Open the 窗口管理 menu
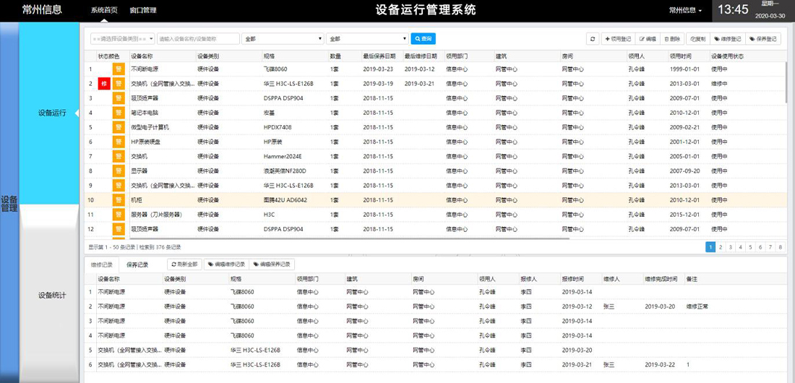Image resolution: width=795 pixels, height=383 pixels. click(142, 10)
